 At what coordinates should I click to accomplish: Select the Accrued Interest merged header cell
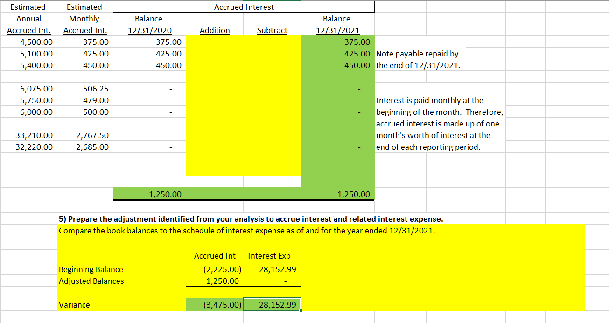point(243,7)
